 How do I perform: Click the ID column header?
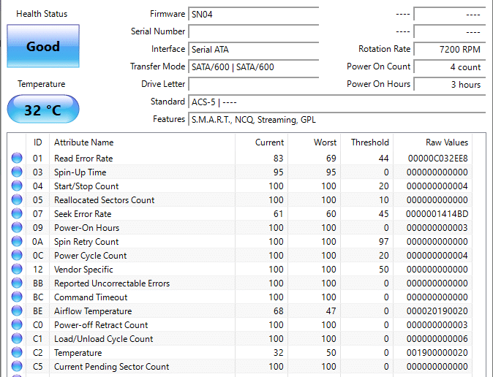tap(38, 142)
